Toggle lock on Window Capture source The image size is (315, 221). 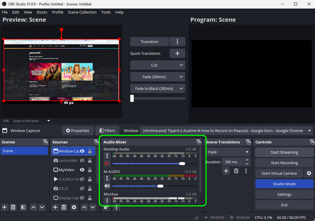click(x=90, y=151)
